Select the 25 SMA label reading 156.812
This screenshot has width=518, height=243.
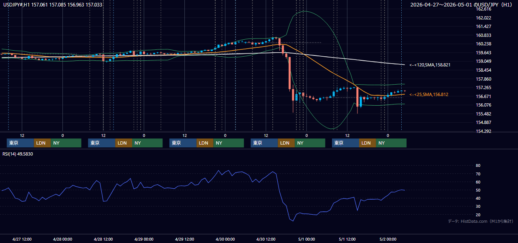[x=429, y=94]
